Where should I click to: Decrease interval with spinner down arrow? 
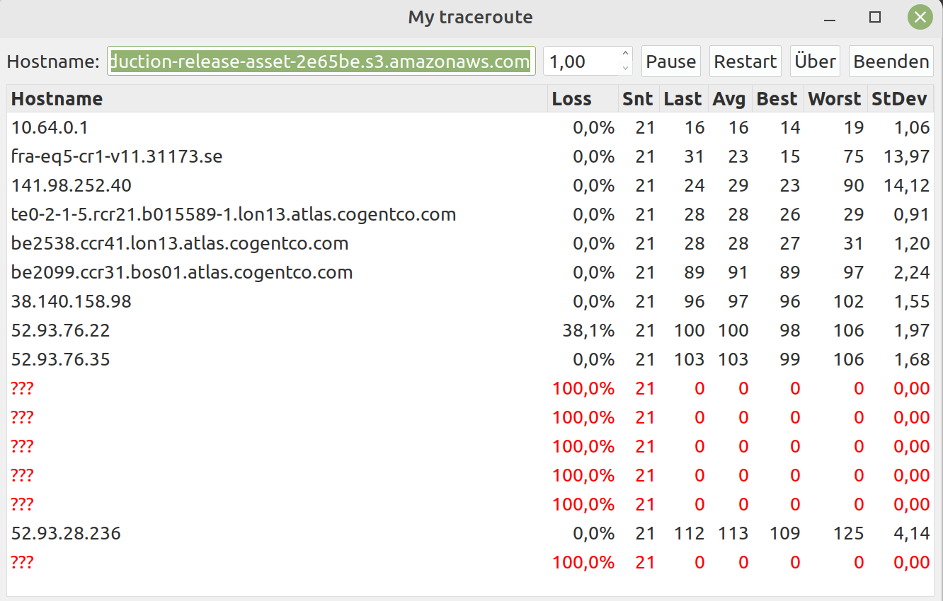(x=625, y=69)
